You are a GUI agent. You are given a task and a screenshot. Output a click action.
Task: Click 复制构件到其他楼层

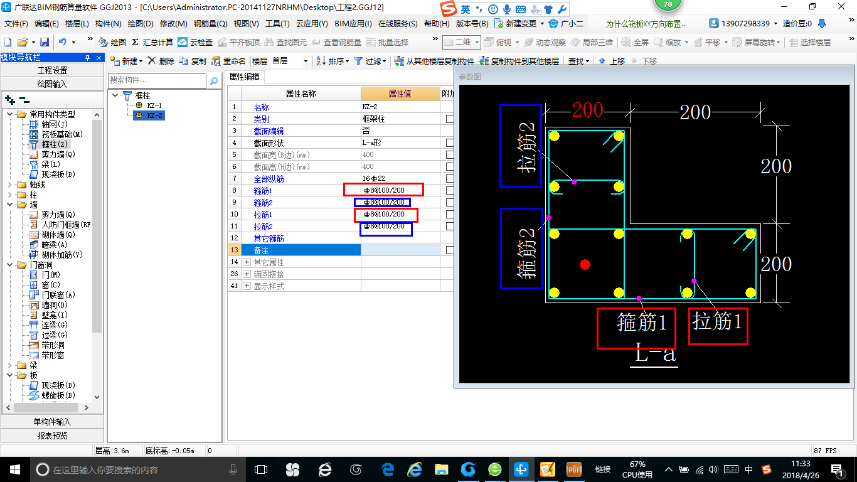(519, 61)
